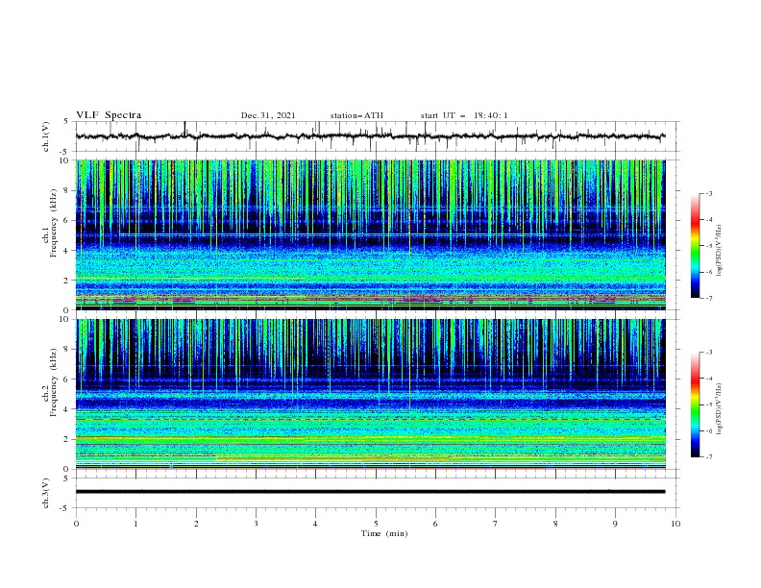The image size is (761, 588).
Task: Click the date "Dec. 31, 2021"
Action: (268, 115)
